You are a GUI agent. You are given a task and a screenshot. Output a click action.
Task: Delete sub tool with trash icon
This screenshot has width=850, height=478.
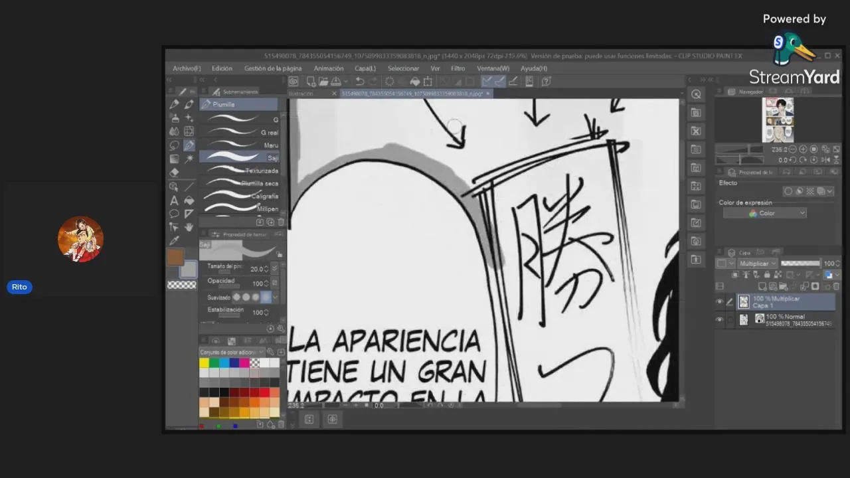point(281,222)
